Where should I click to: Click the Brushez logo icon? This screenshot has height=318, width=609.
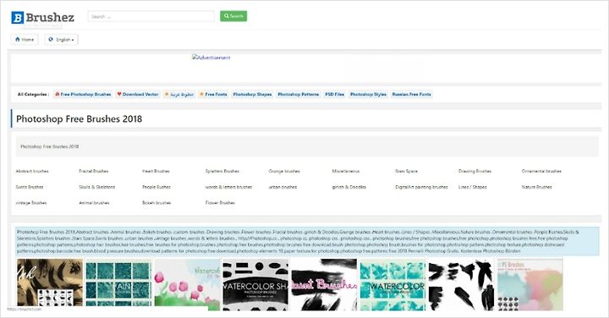click(18, 18)
